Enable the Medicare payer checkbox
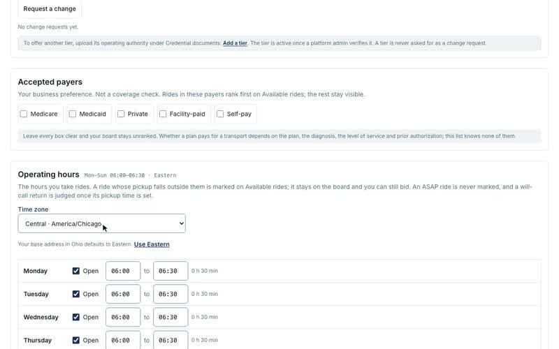The width and height of the screenshot is (559, 349). coord(24,114)
